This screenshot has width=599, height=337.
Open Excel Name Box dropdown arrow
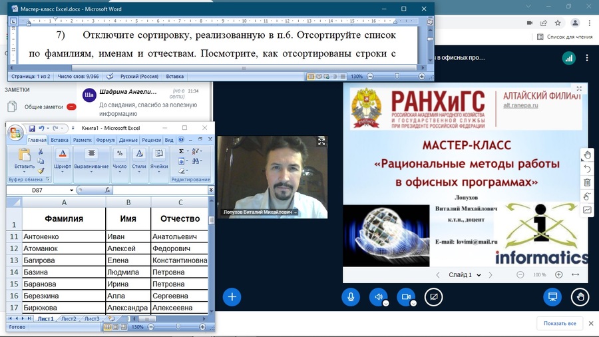coord(71,190)
